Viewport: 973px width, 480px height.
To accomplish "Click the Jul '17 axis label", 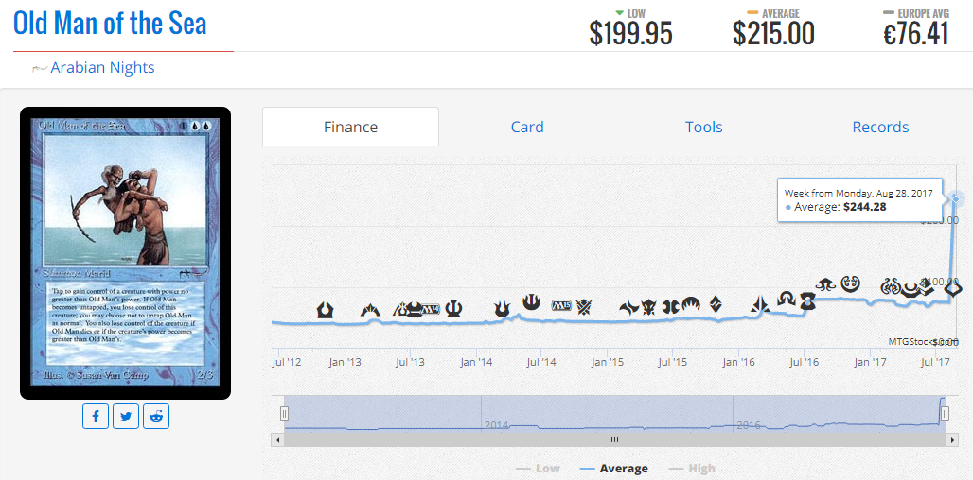I will point(935,361).
